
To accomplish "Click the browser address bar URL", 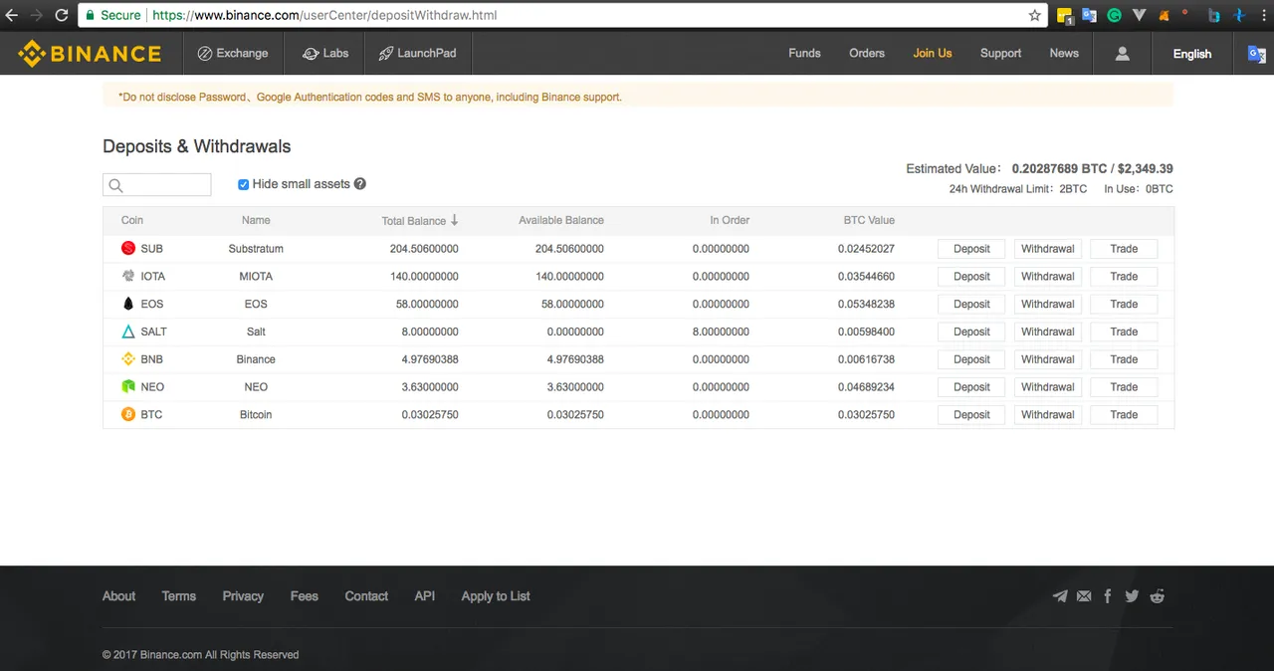I will click(x=324, y=15).
